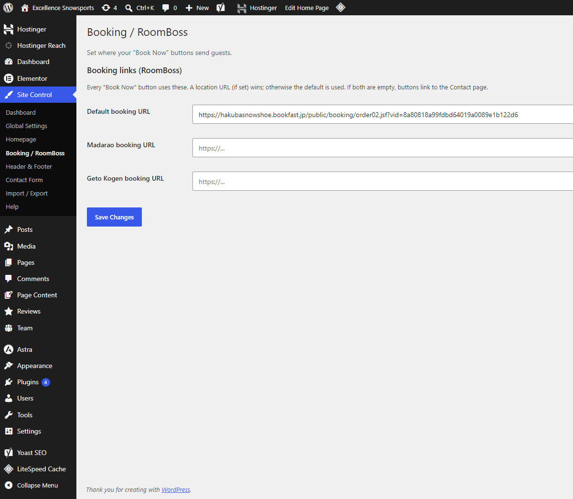Click the Excellence Snowsports site name
The image size is (573, 499).
click(x=63, y=8)
